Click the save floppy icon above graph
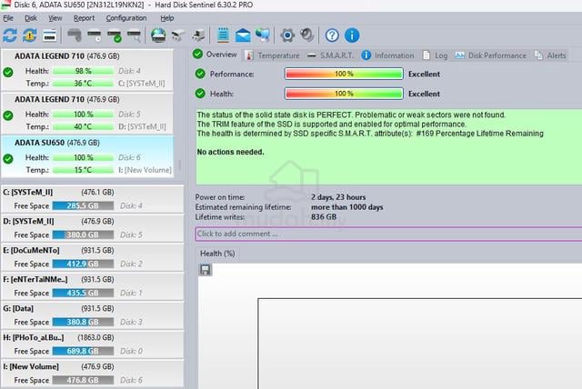The image size is (582, 389). click(x=206, y=270)
